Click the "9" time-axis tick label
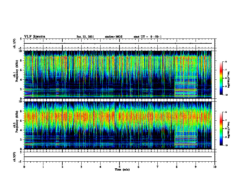 click(196, 167)
